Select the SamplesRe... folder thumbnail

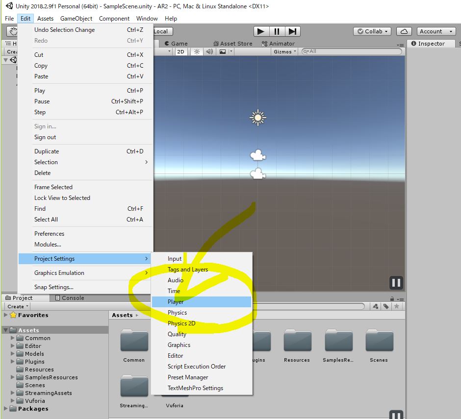tap(338, 345)
